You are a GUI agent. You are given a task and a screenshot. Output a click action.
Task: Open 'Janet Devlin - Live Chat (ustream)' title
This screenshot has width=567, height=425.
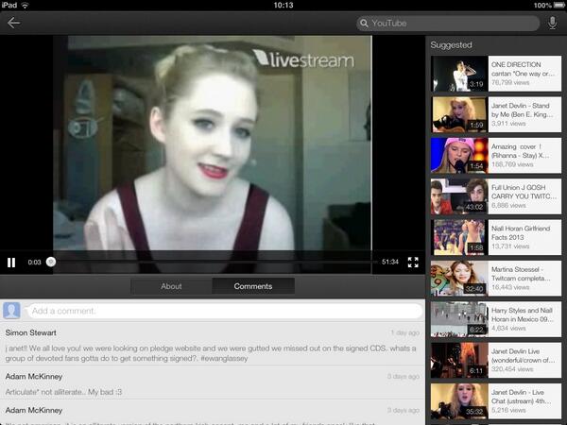pos(521,397)
